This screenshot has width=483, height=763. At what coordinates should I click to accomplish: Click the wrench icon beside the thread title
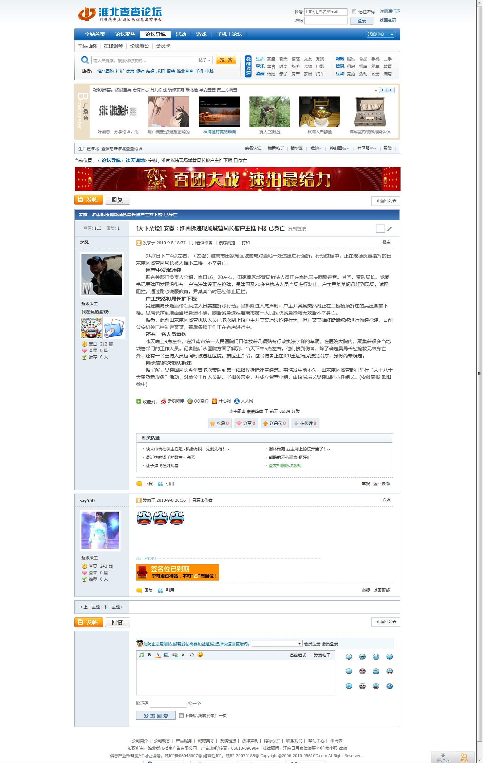[389, 229]
